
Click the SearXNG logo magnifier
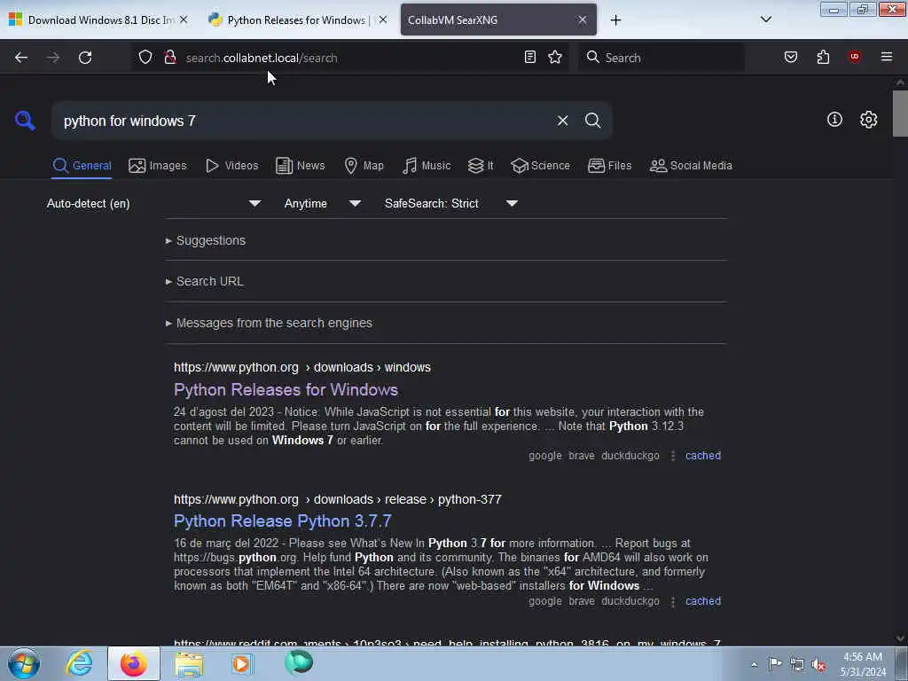(x=25, y=121)
